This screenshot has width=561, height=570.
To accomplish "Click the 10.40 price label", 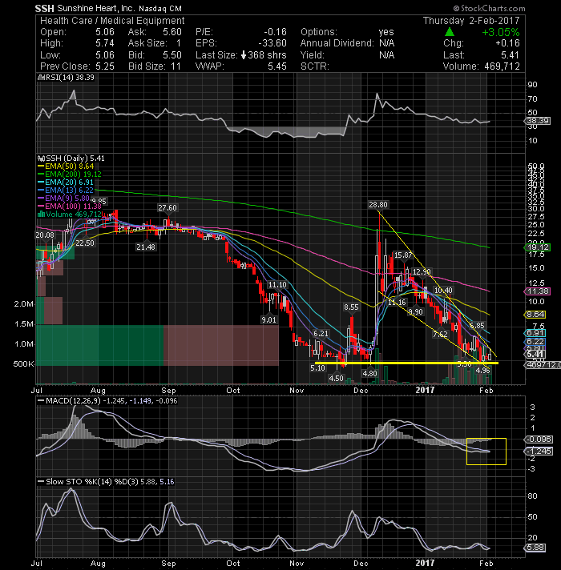I will coord(443,291).
